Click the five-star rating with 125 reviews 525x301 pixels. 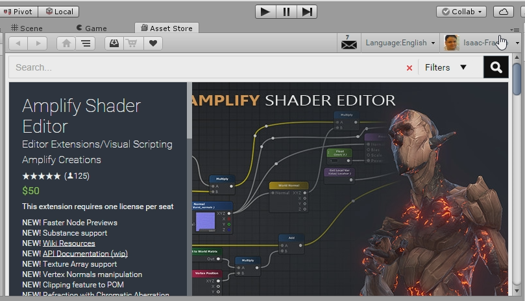pos(56,176)
